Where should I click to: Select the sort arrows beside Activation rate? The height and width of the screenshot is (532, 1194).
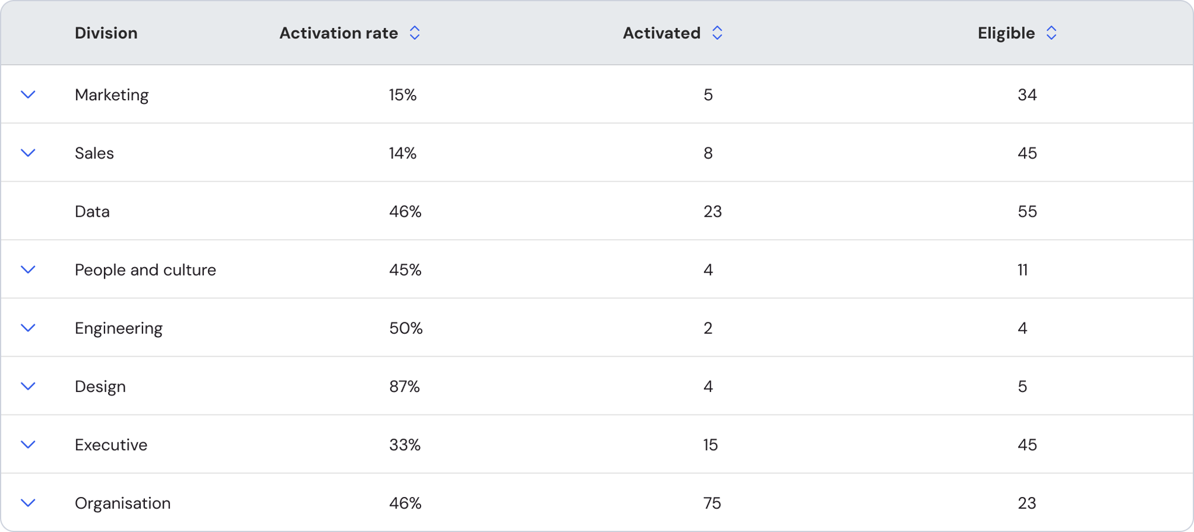pyautogui.click(x=414, y=33)
